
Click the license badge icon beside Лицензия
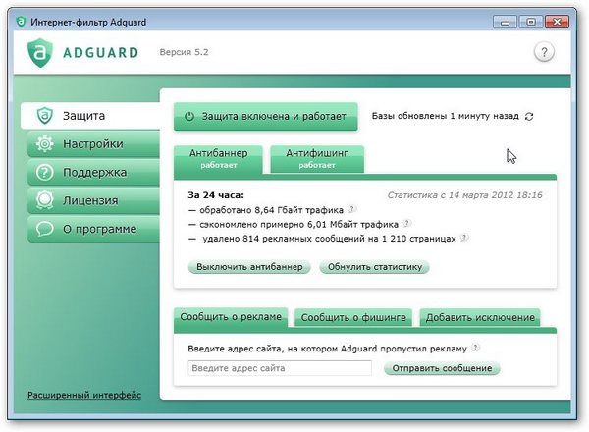click(44, 201)
